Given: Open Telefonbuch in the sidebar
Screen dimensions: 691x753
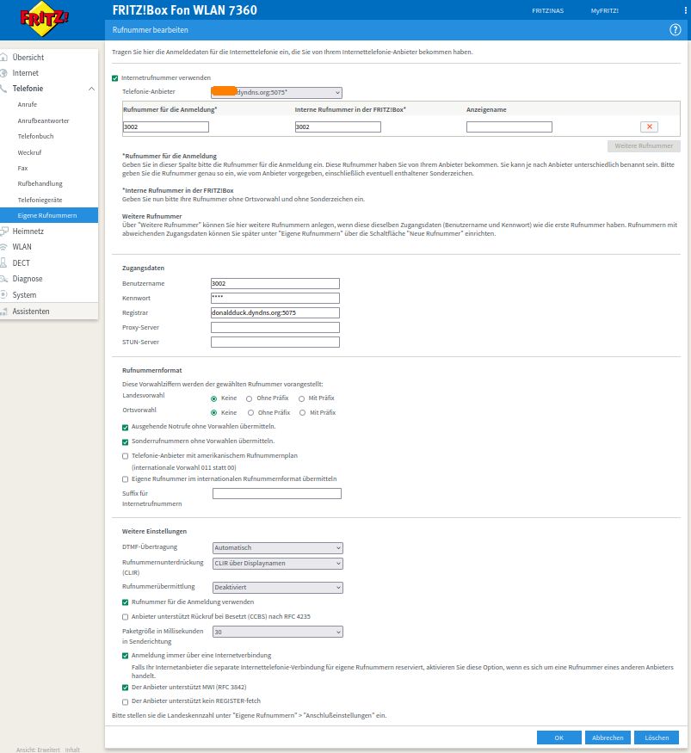Looking at the screenshot, I should coord(34,136).
